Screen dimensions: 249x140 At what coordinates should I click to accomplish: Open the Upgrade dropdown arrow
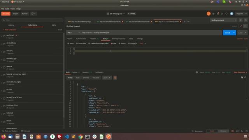coord(246,14)
